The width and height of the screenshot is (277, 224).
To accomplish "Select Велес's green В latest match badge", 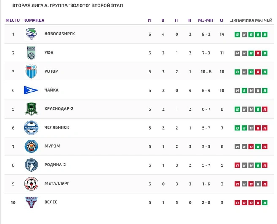I will (x=265, y=202).
